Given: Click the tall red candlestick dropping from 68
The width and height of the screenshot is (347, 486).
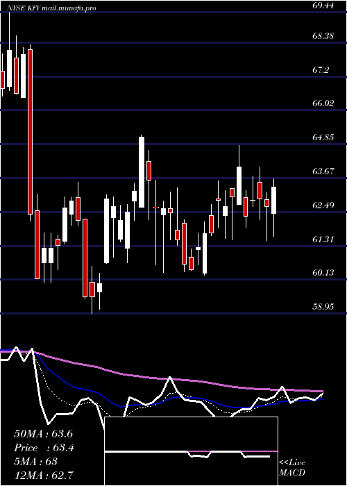Looking at the screenshot, I should point(30,132).
